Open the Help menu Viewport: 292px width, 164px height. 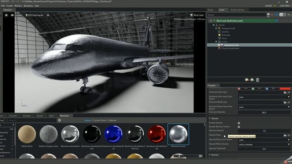click(x=36, y=6)
